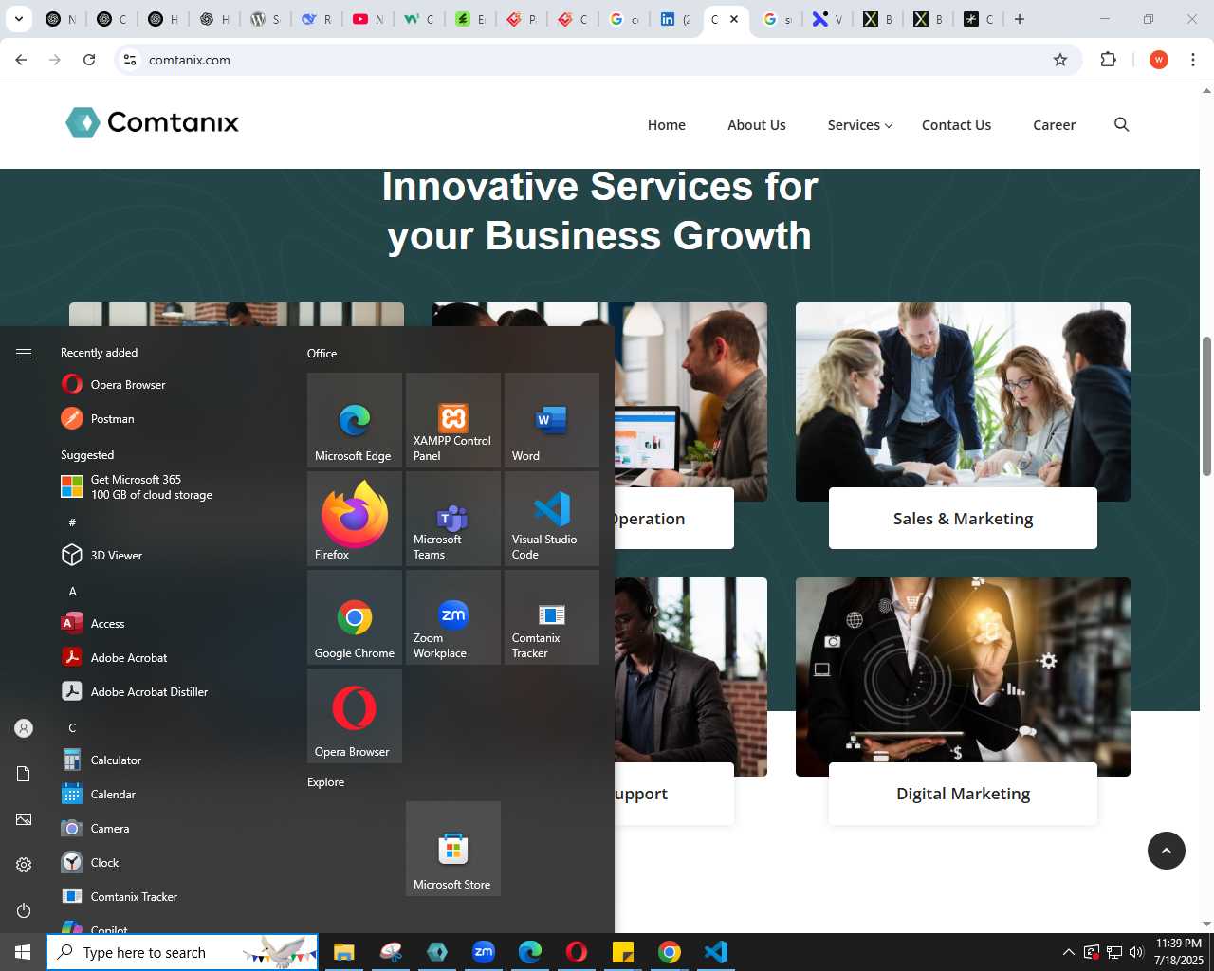Switch to the YouTube tab
The width and height of the screenshot is (1214, 971).
click(368, 19)
